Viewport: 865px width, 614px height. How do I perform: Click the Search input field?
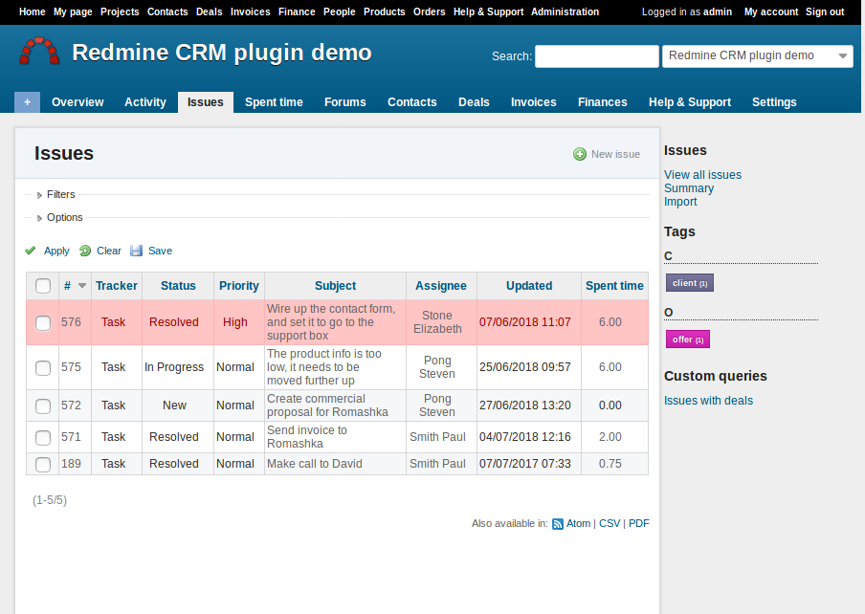596,56
